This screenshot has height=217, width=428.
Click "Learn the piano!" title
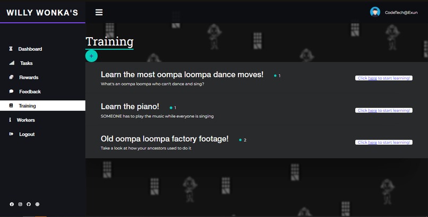tap(130, 107)
